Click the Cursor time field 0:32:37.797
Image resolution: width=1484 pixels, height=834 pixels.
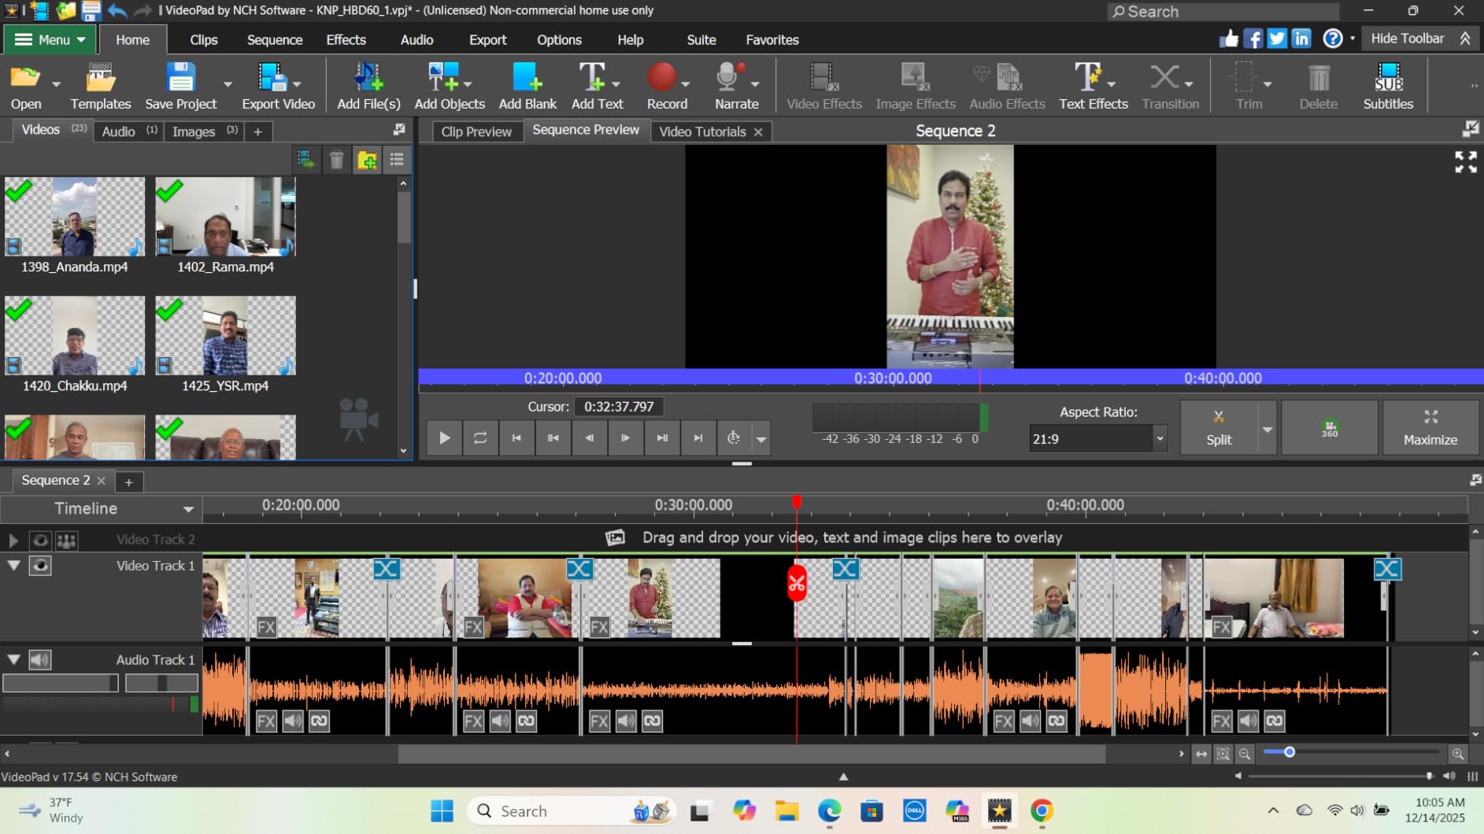619,407
